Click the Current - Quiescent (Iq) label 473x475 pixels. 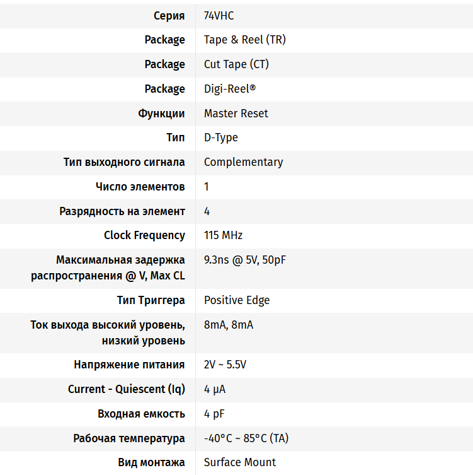point(126,389)
